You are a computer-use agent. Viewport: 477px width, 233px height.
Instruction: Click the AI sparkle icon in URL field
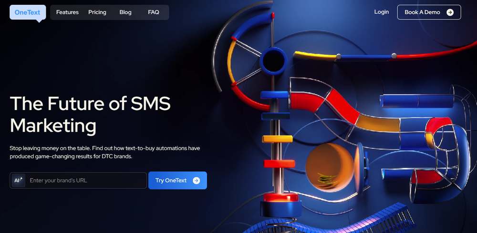click(x=18, y=180)
